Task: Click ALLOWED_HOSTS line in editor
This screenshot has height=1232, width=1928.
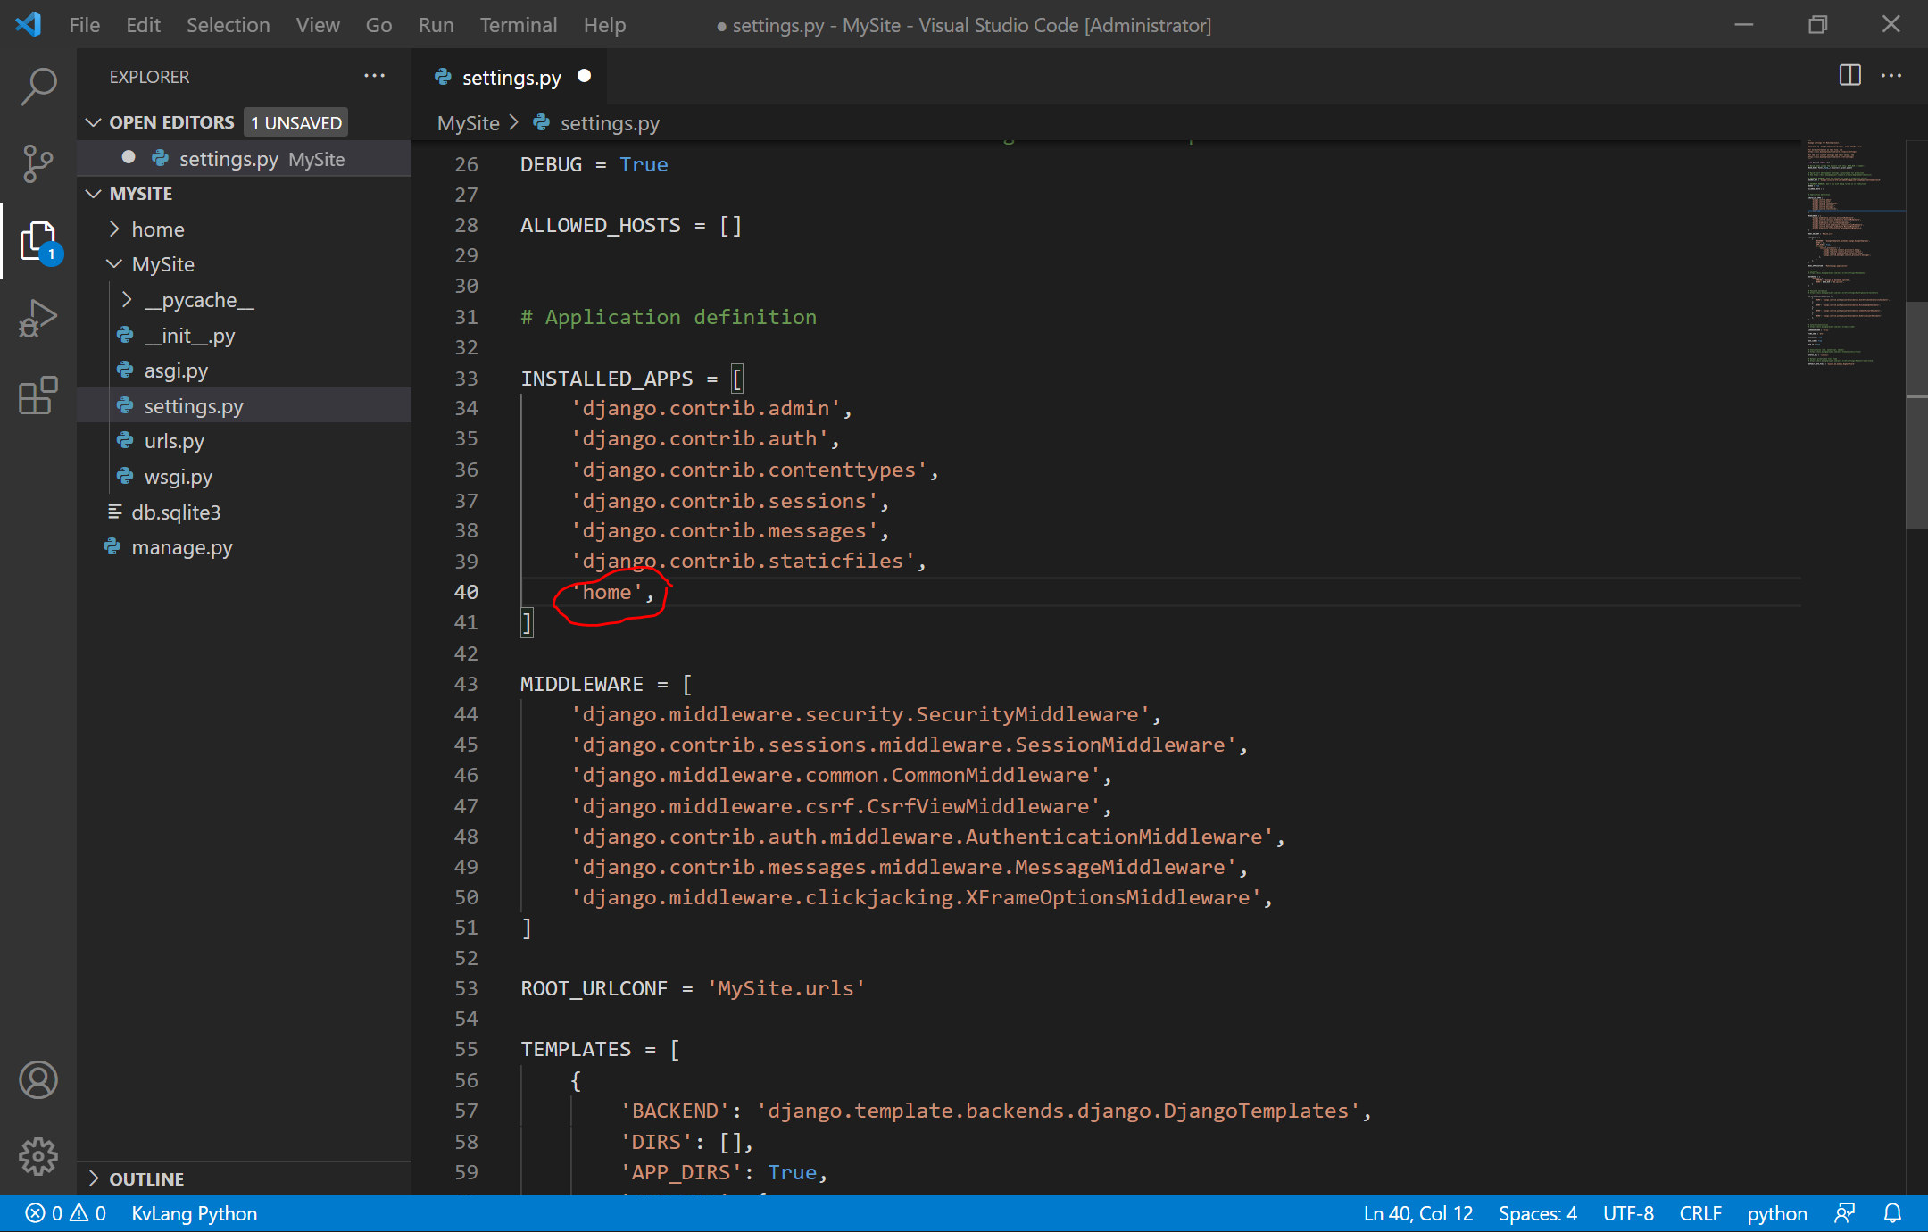Action: [631, 225]
